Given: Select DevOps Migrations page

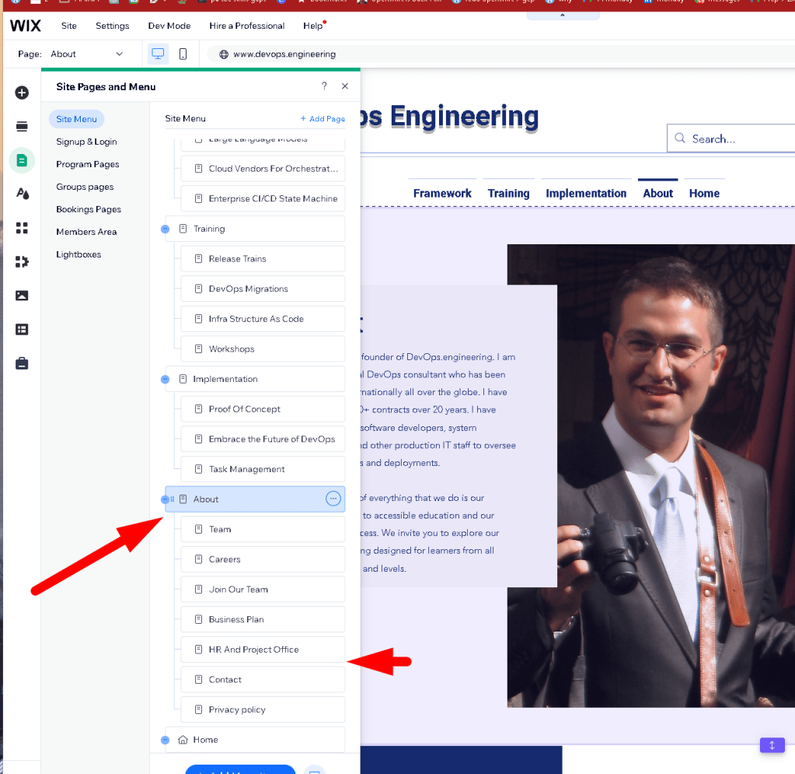Looking at the screenshot, I should [263, 289].
